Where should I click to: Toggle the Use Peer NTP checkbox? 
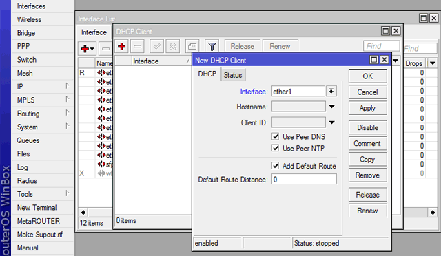[x=276, y=148]
